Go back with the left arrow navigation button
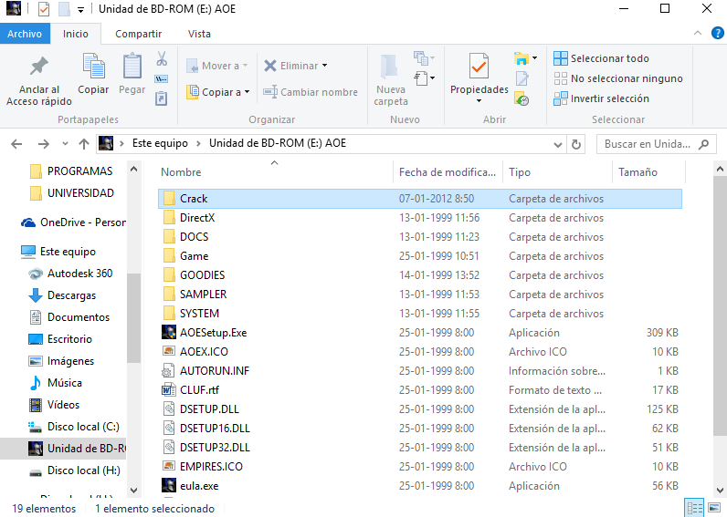This screenshot has width=727, height=517. pyautogui.click(x=16, y=144)
